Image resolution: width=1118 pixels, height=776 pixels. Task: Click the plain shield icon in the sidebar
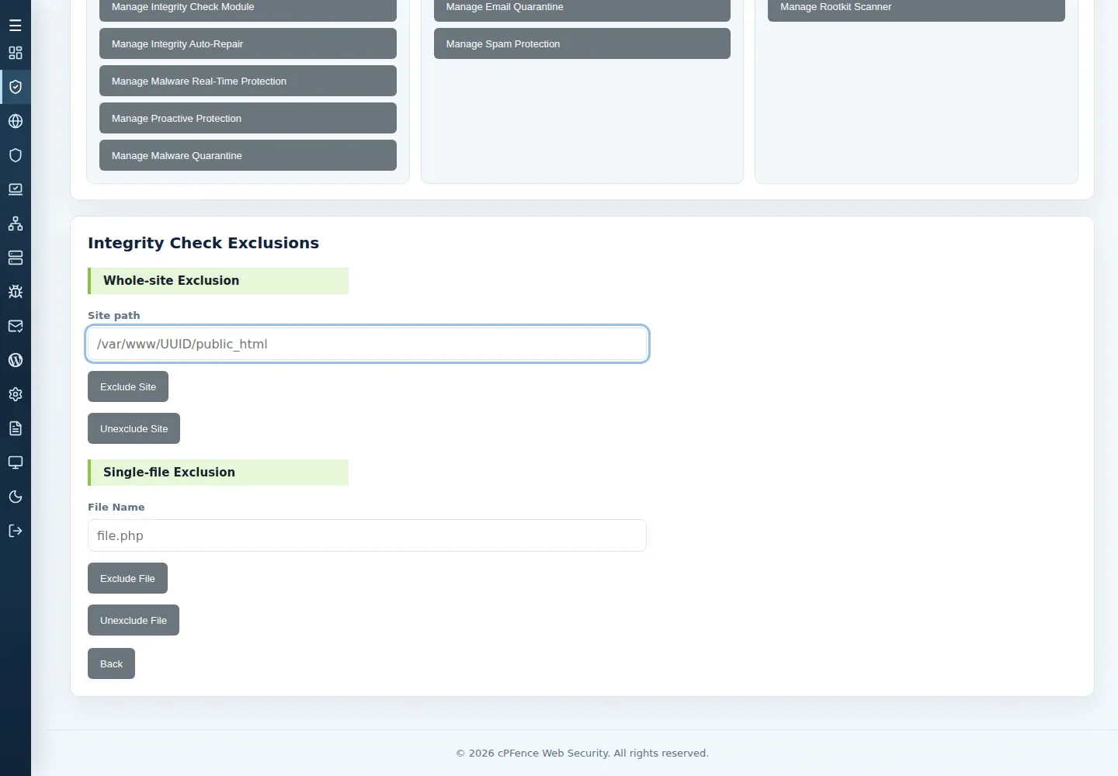(x=16, y=155)
